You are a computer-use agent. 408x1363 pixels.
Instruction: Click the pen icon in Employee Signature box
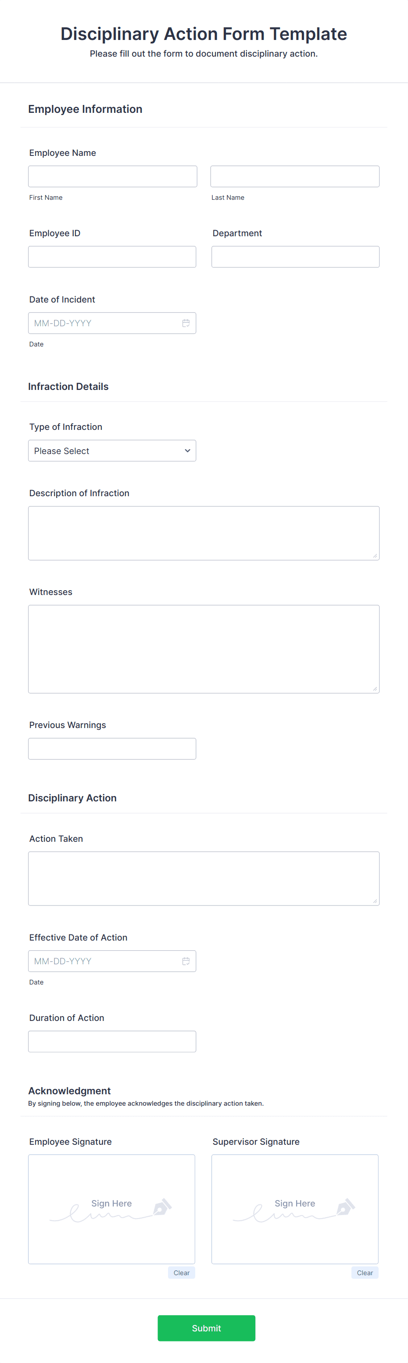pos(162,1206)
